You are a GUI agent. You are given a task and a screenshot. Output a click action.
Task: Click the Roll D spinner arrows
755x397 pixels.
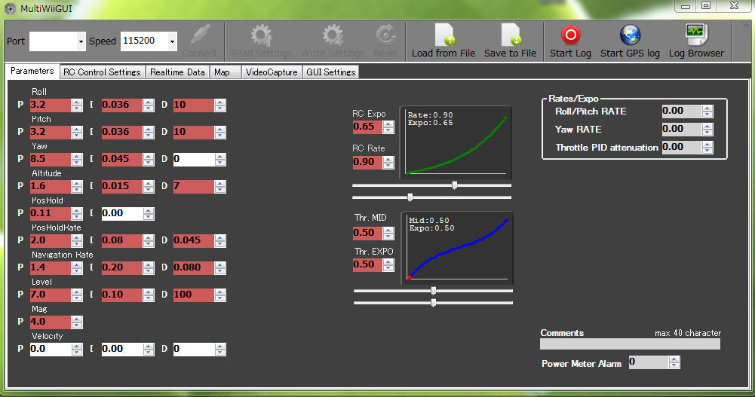(220, 105)
